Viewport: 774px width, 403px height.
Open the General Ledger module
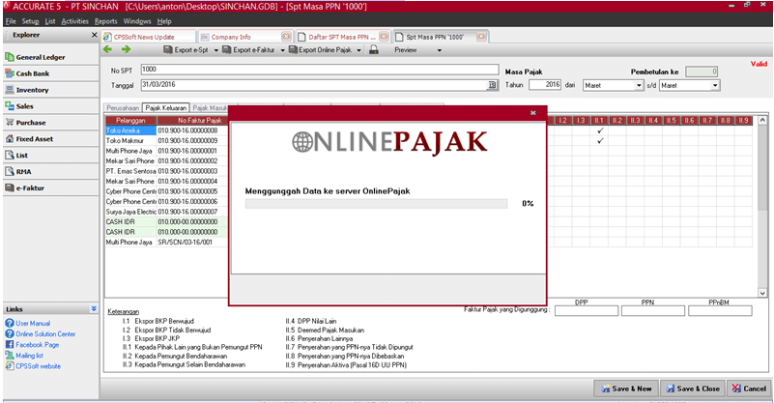pos(41,57)
